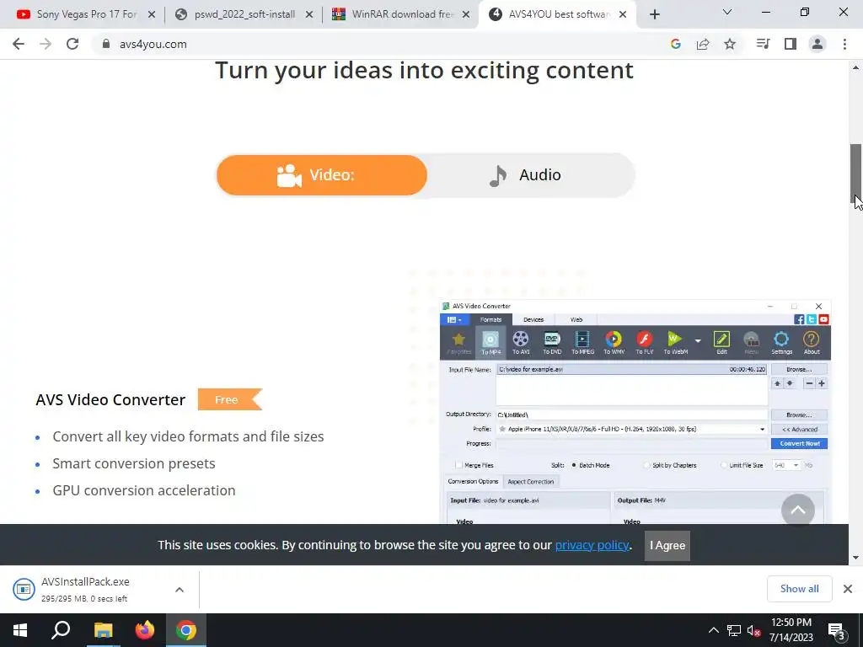Select Limit File Size radio button
The height and width of the screenshot is (647, 863).
[x=724, y=465]
